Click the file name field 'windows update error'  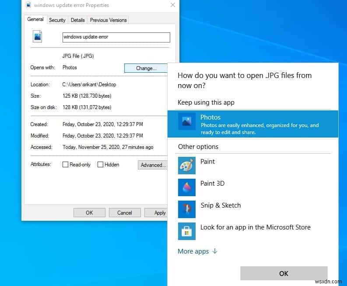[116, 37]
